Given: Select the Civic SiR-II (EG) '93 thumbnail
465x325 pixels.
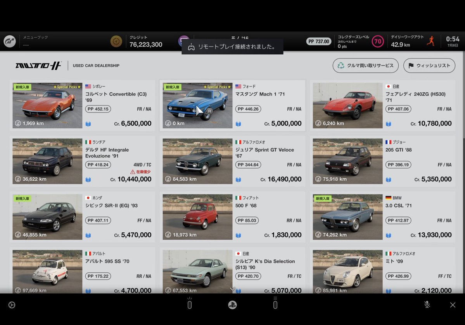Looking at the screenshot, I should click(47, 217).
